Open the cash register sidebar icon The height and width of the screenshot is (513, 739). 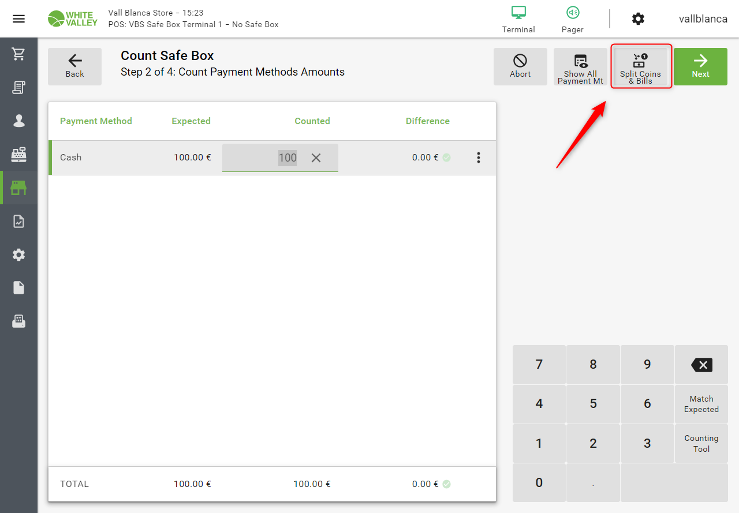(18, 154)
